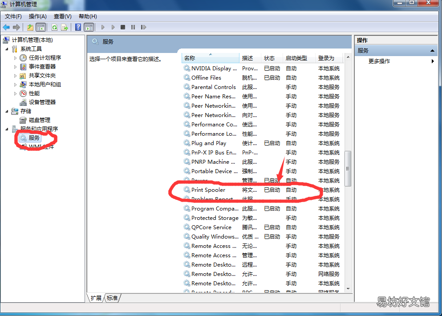Viewport: 442px width, 316px height.
Task: Open 磁盘管理 in the tree
Action: click(40, 120)
